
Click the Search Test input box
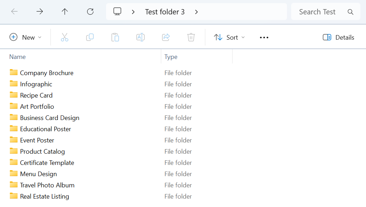318,12
